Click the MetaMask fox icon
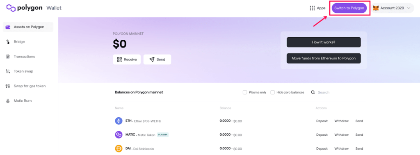Image resolution: width=420 pixels, height=155 pixels. pos(376,8)
